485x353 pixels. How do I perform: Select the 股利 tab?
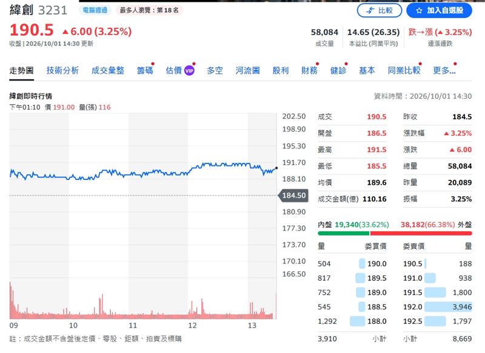point(281,70)
